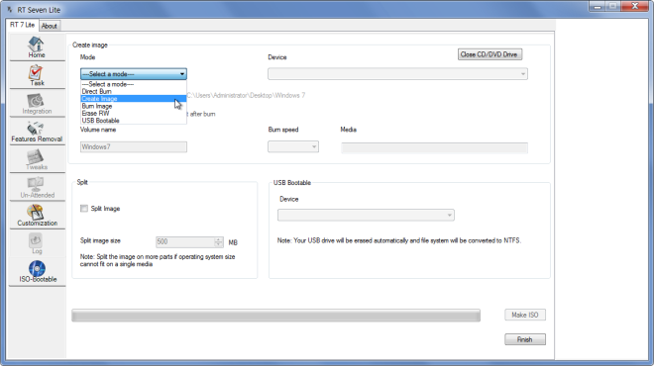Image resolution: width=654 pixels, height=366 pixels.
Task: Open the Customization section
Action: coord(37,216)
